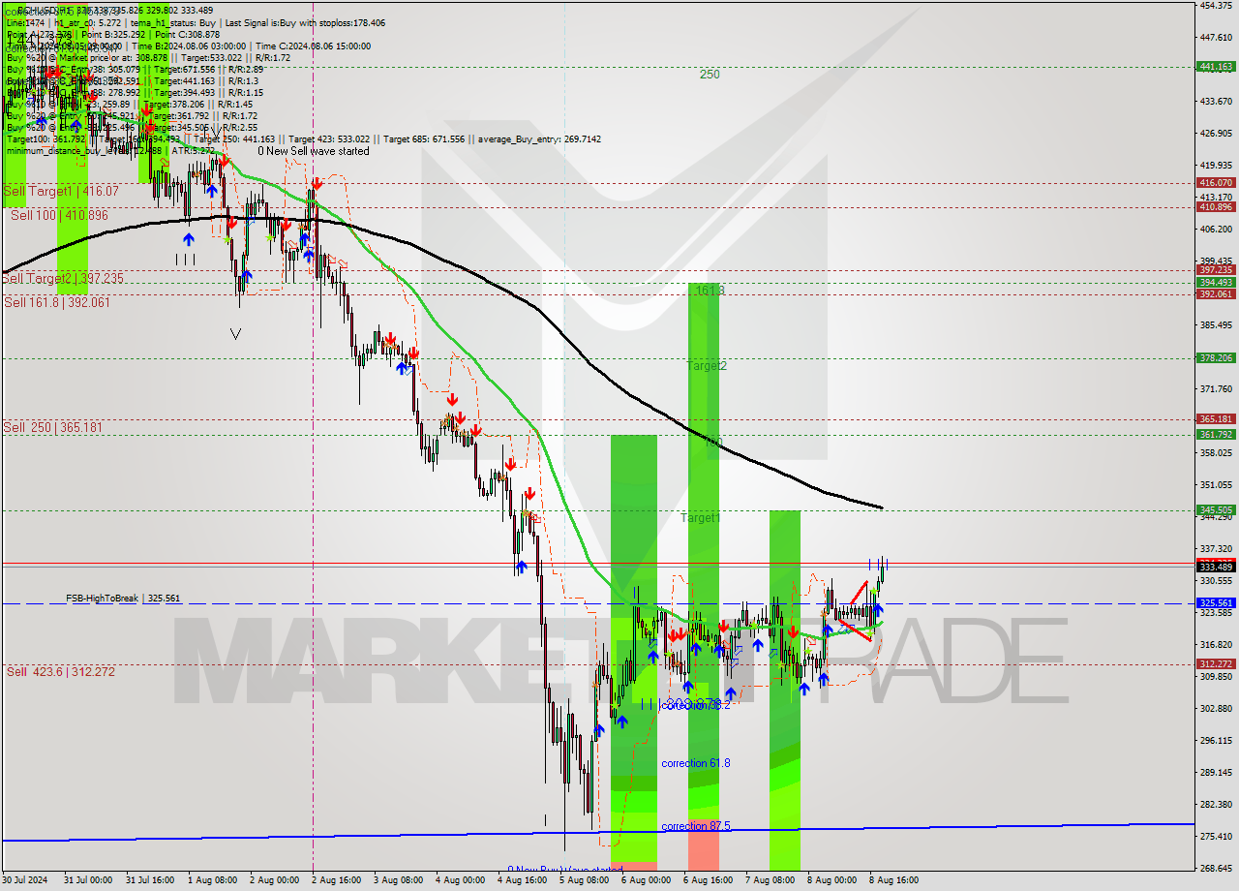The image size is (1239, 891).
Task: Click the red 365.181 price tag
Action: (1216, 418)
